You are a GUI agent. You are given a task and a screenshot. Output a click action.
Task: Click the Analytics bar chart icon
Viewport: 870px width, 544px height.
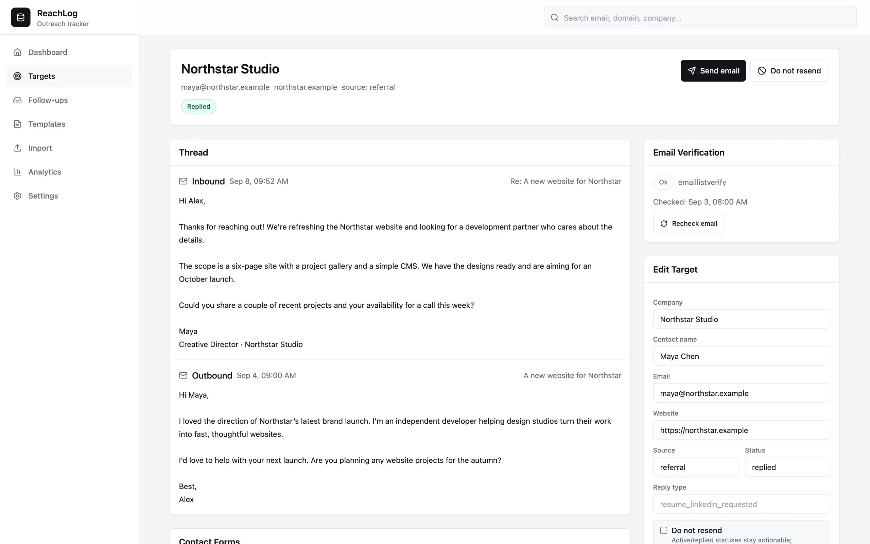[x=17, y=172]
